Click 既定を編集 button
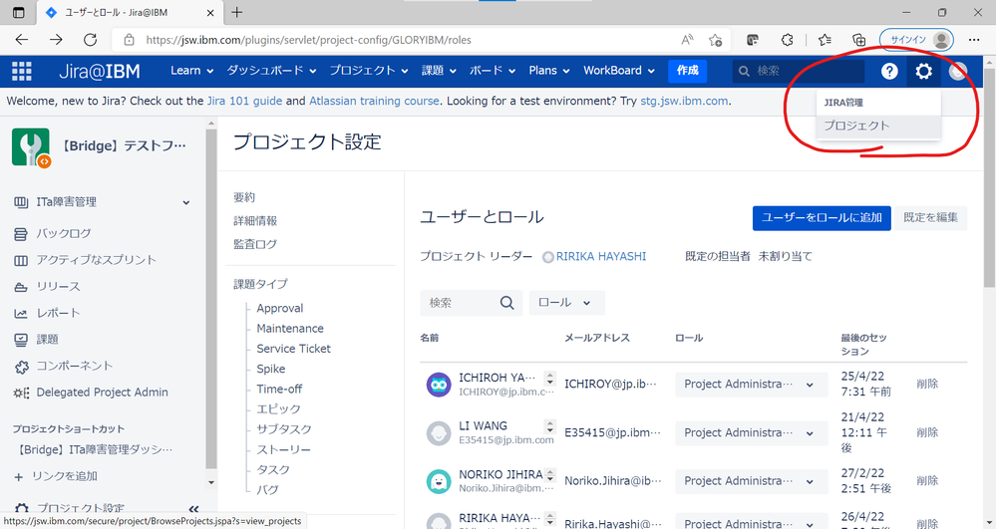This screenshot has height=529, width=996. [930, 218]
